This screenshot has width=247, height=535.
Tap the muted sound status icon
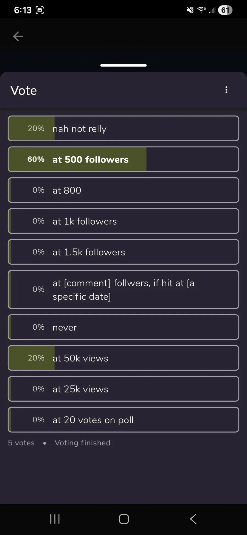pos(190,10)
